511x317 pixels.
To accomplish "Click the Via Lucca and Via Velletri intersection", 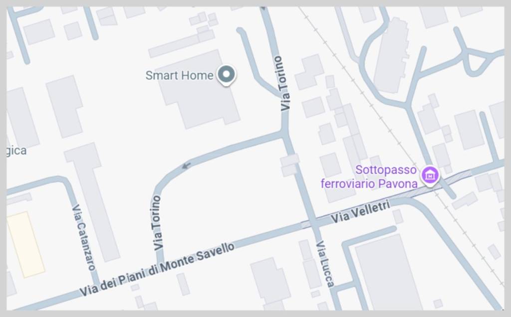I will (314, 223).
